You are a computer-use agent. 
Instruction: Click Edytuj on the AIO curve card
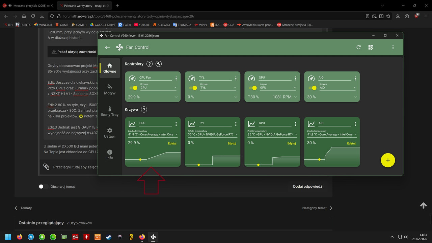351,143
